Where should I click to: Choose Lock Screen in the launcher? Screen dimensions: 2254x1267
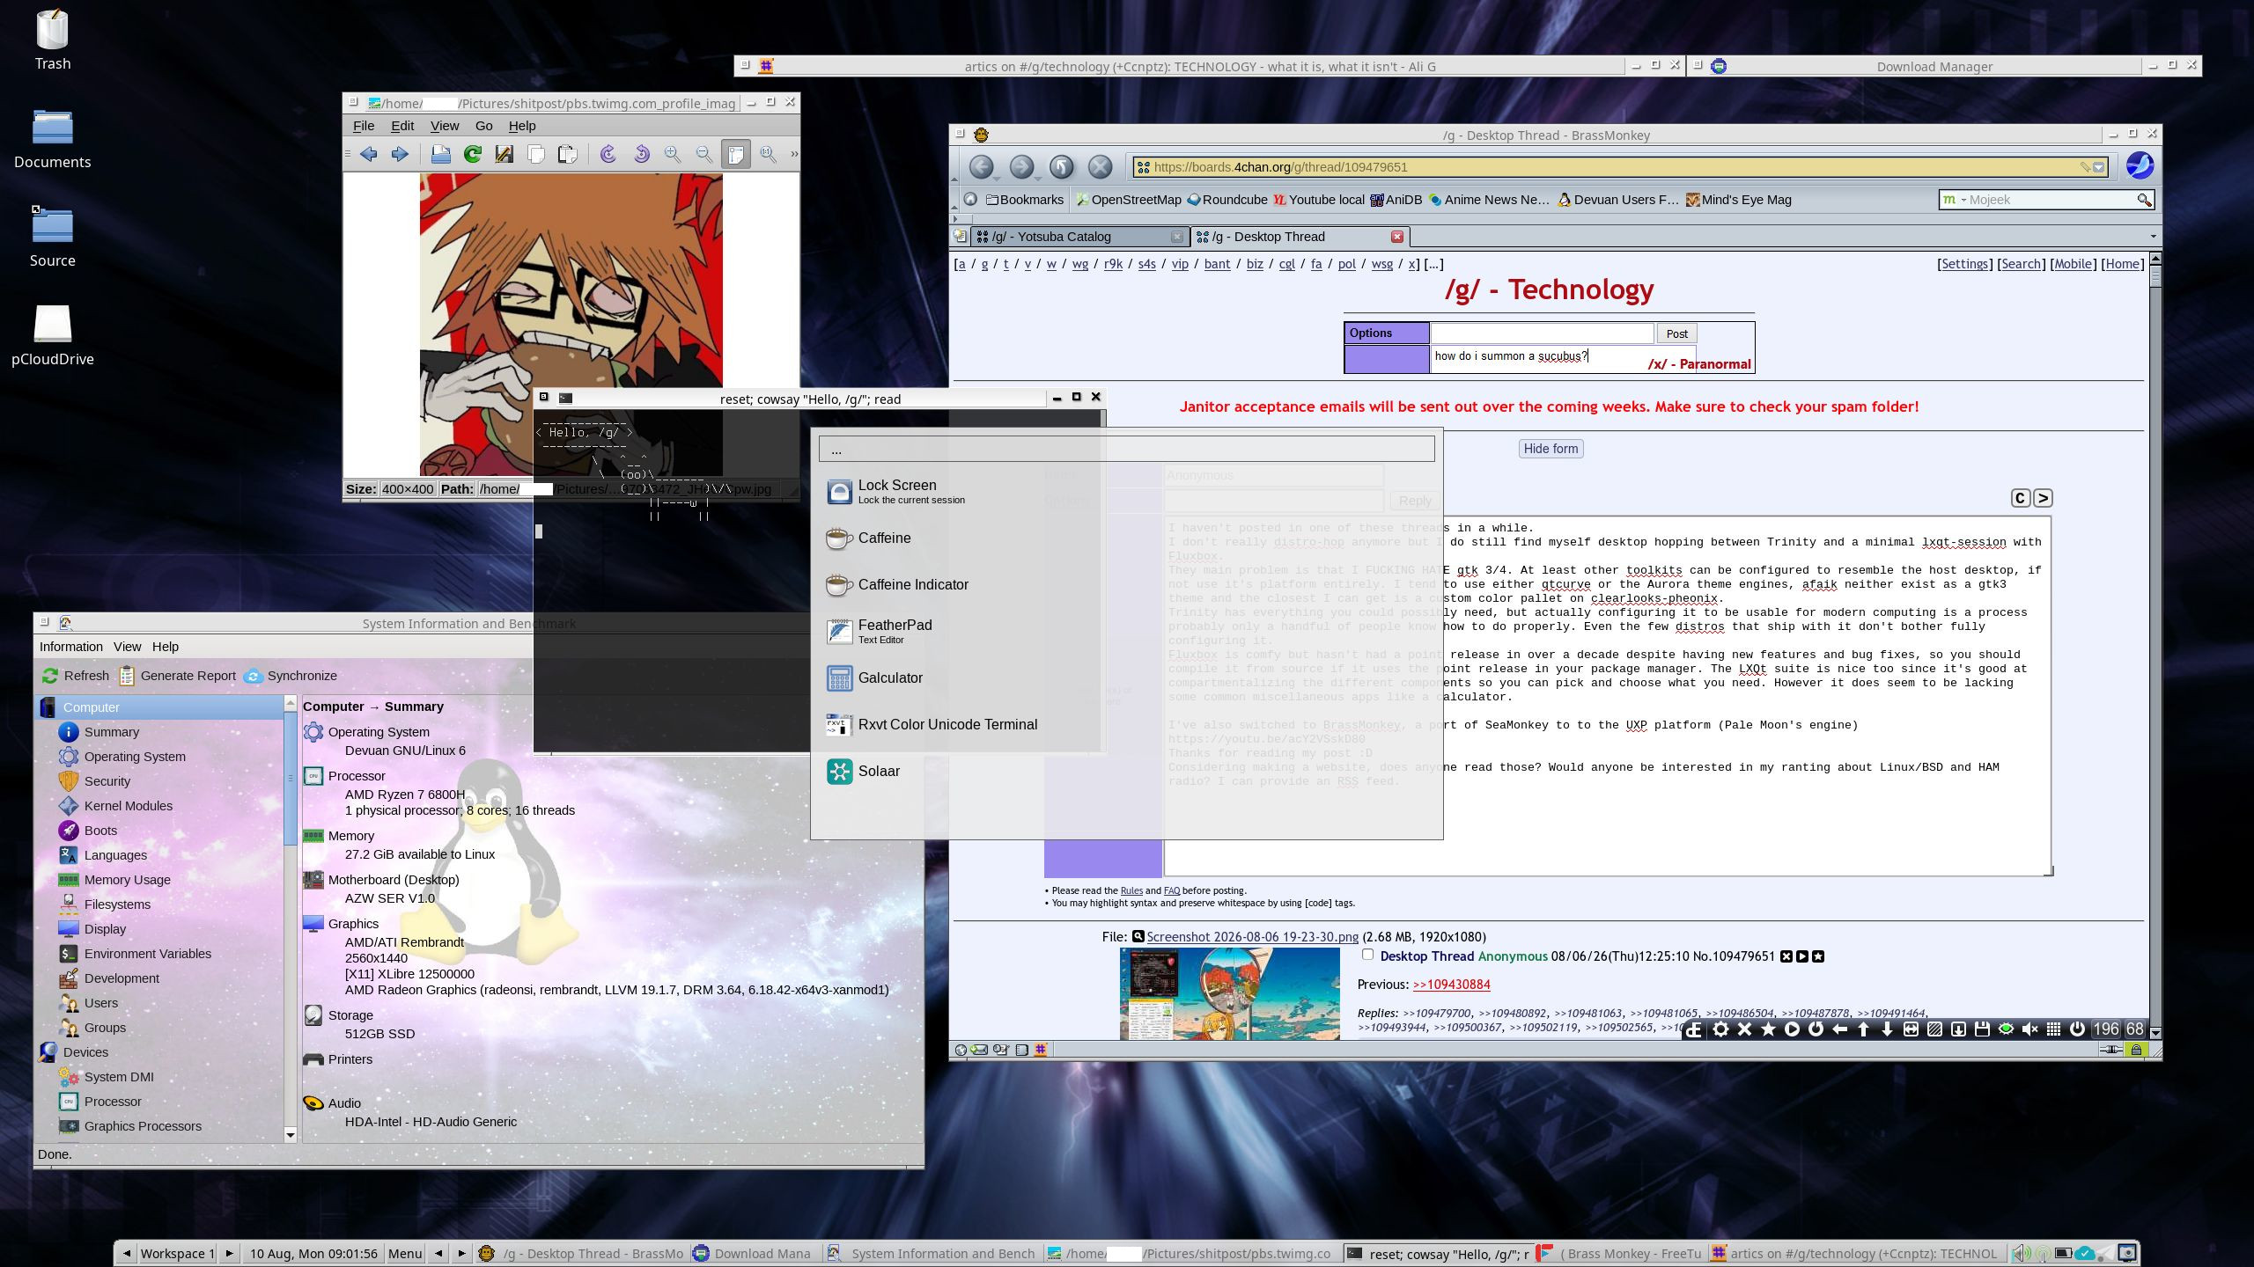(x=1126, y=492)
